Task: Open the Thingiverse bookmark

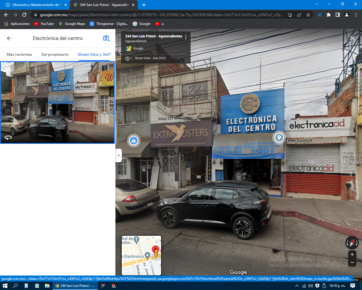Action: [109, 24]
